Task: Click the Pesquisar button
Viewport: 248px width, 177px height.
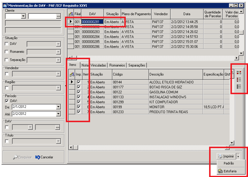Action: pos(23,157)
